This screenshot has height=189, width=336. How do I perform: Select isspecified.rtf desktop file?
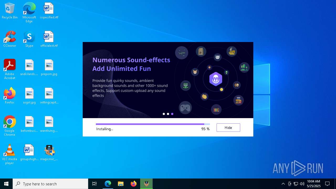click(x=49, y=11)
